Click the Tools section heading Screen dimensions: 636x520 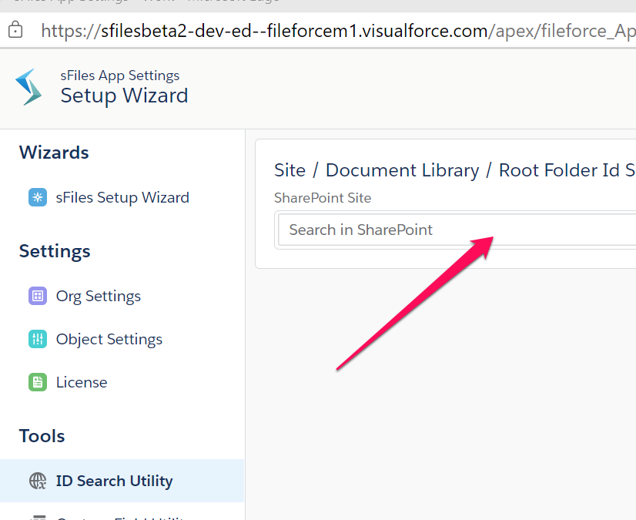pyautogui.click(x=42, y=436)
